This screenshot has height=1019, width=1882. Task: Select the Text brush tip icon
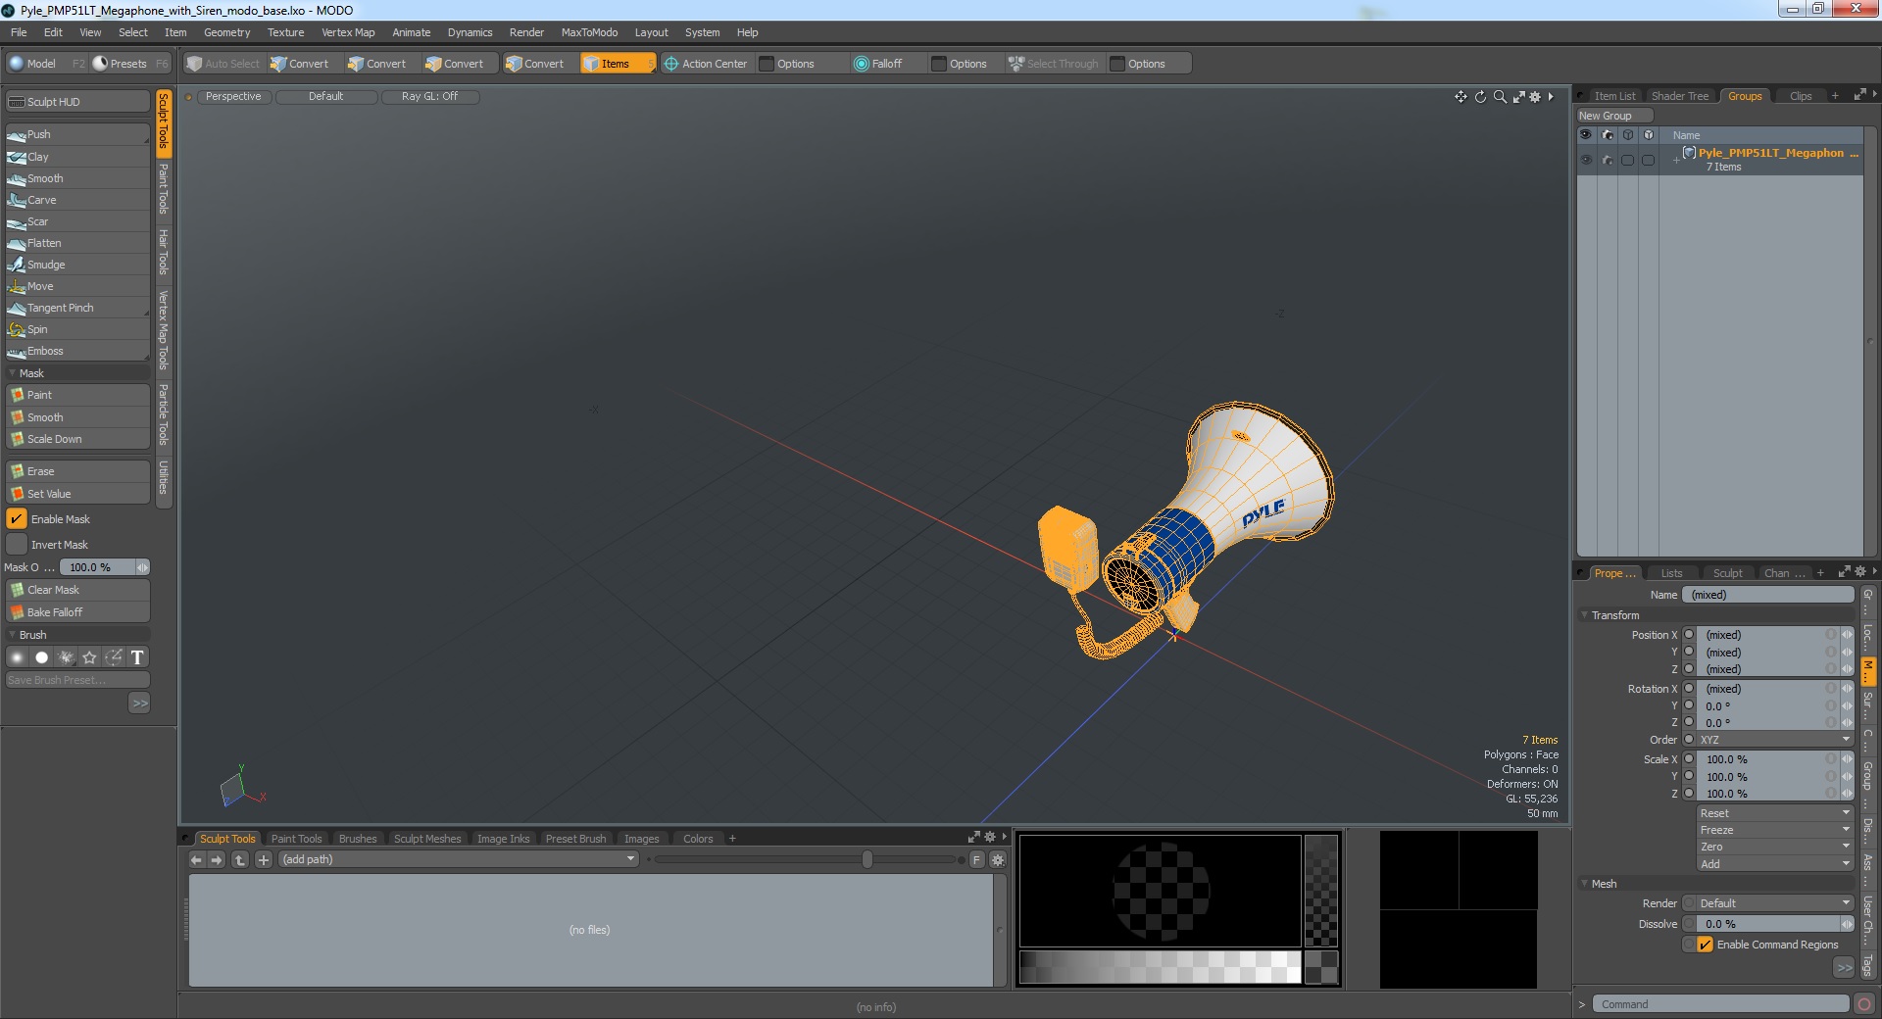[137, 657]
